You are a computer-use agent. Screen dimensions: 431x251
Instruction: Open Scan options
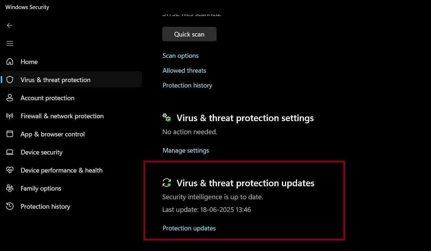pyautogui.click(x=180, y=55)
